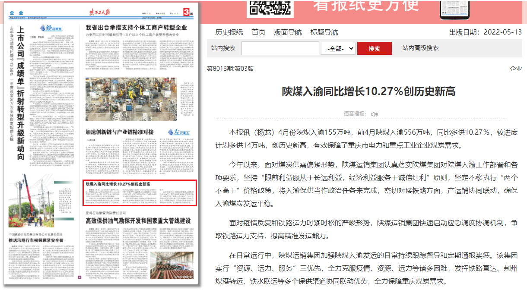The height and width of the screenshot is (290, 527).
Task: Open 历史报纸 in navigation menu
Action: click(229, 32)
